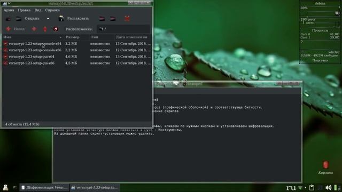The image size is (342, 192).
Task: Select file veracrypt-1.23-setup-console-x64
Action: (x=35, y=44)
